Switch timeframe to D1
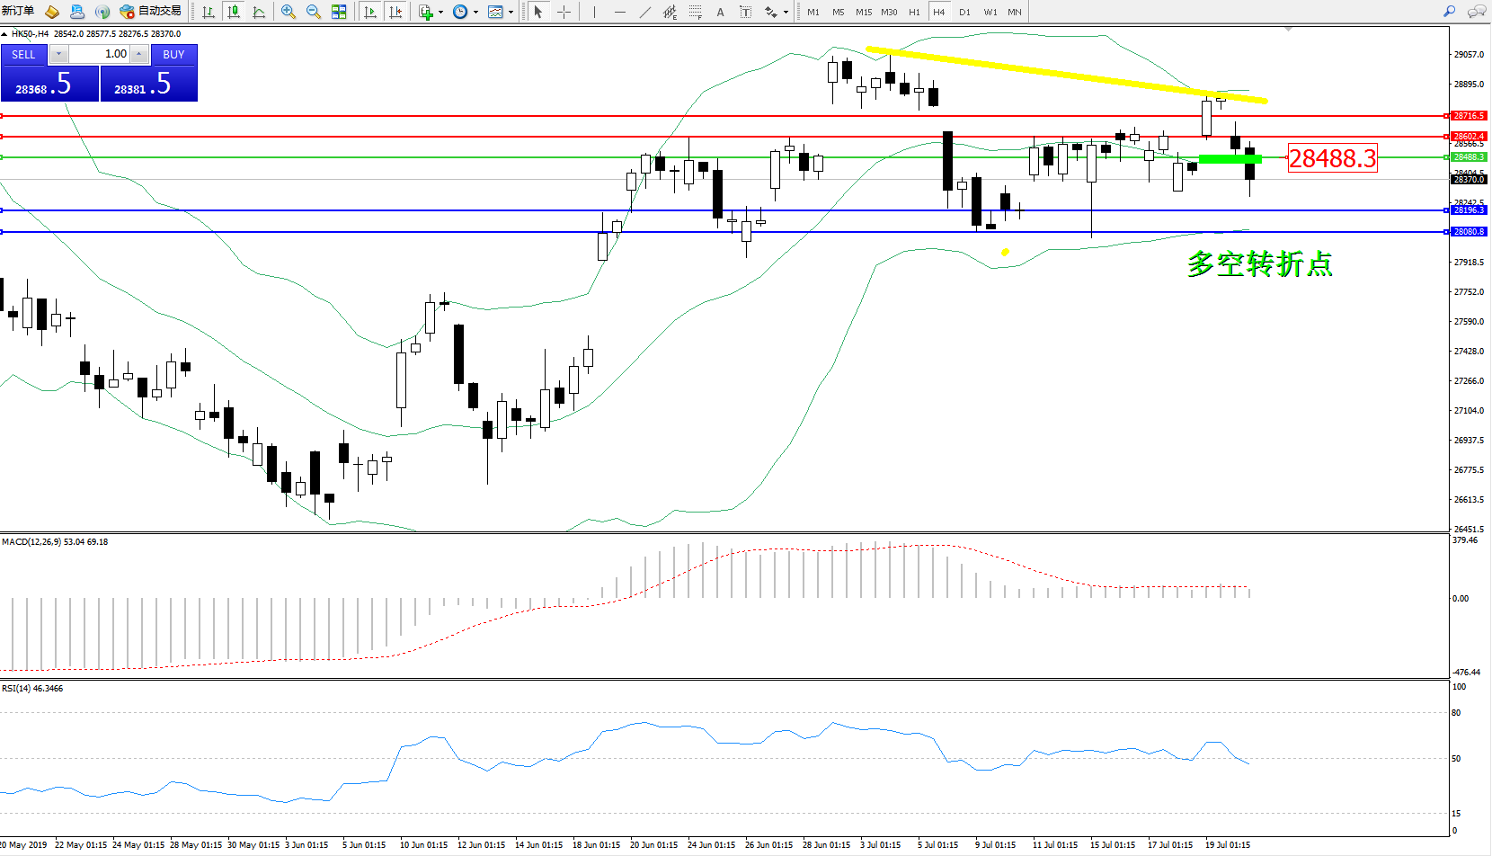1492x856 pixels. pos(964,12)
